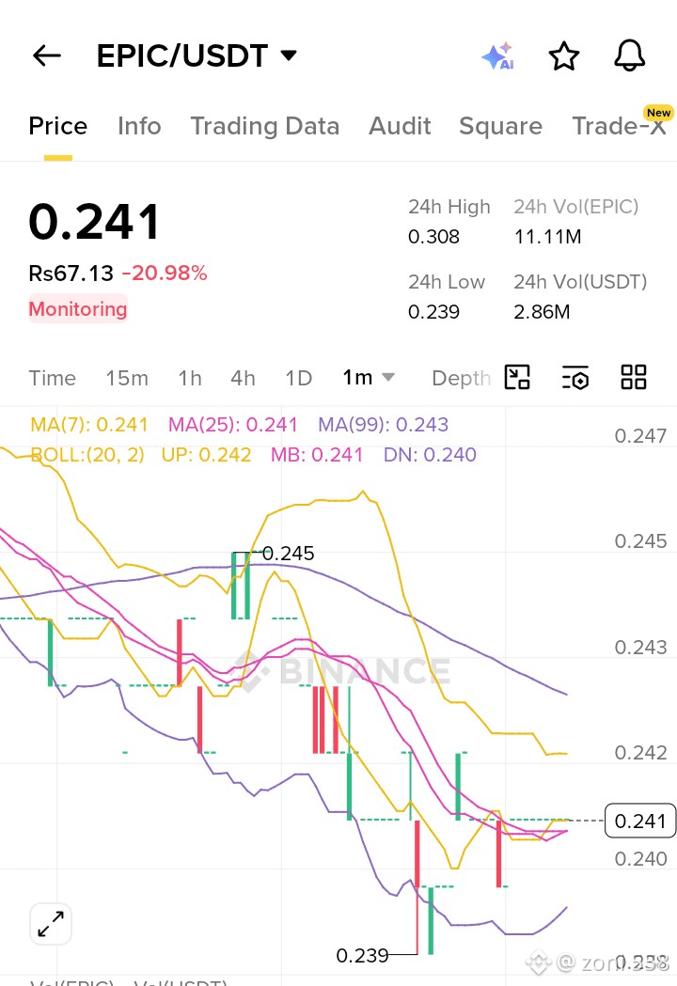The height and width of the screenshot is (986, 677).
Task: Switch chart to 15m interval
Action: pyautogui.click(x=127, y=378)
